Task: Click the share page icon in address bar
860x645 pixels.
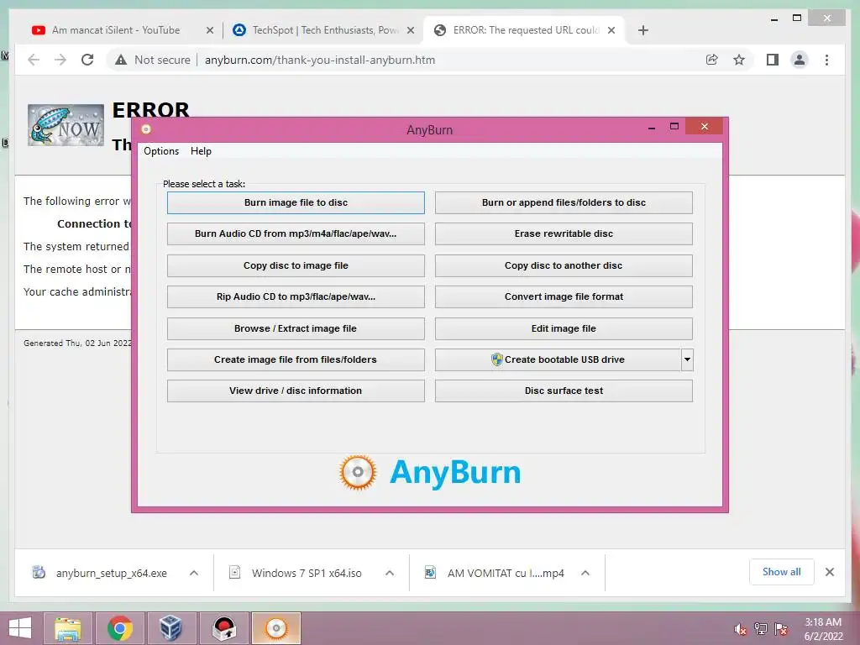Action: (712, 60)
